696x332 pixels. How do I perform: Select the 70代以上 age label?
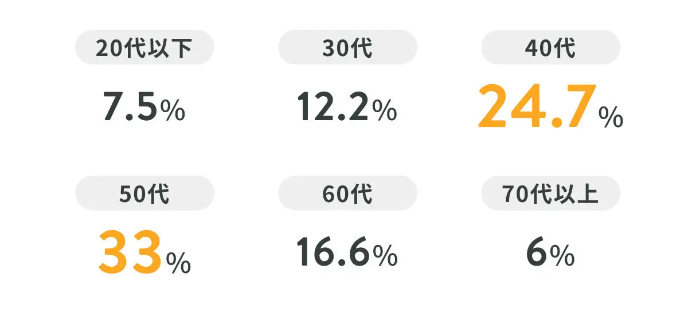[550, 193]
